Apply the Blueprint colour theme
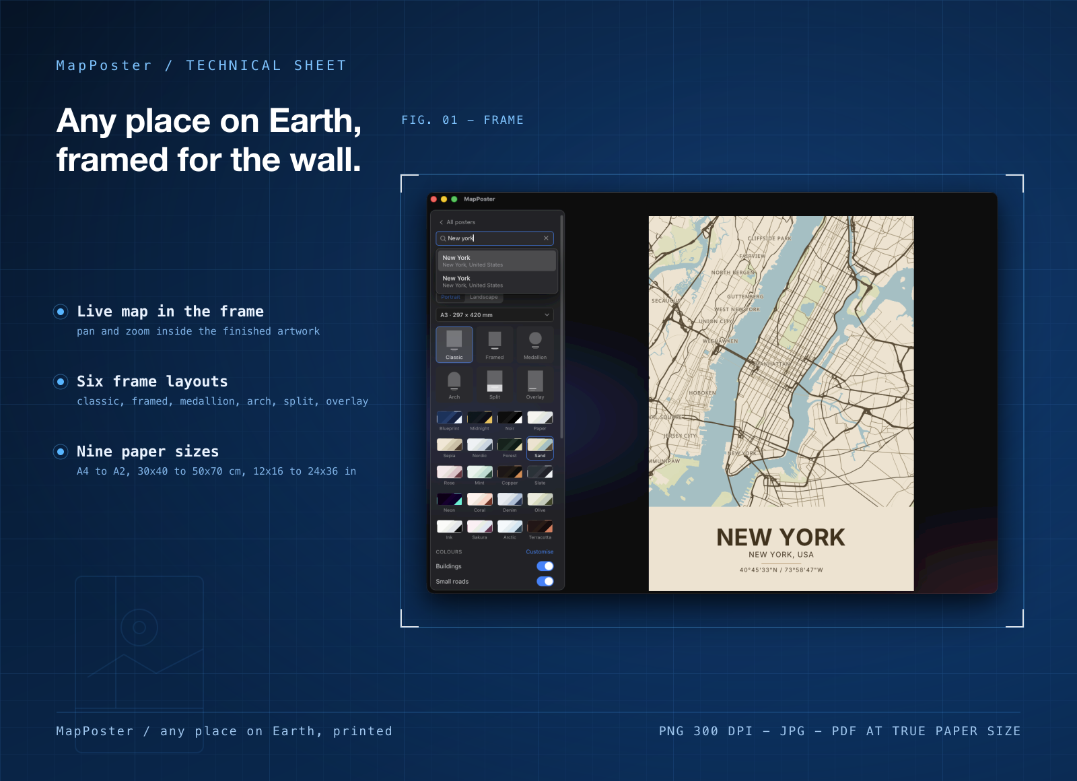The image size is (1077, 781). 449,421
